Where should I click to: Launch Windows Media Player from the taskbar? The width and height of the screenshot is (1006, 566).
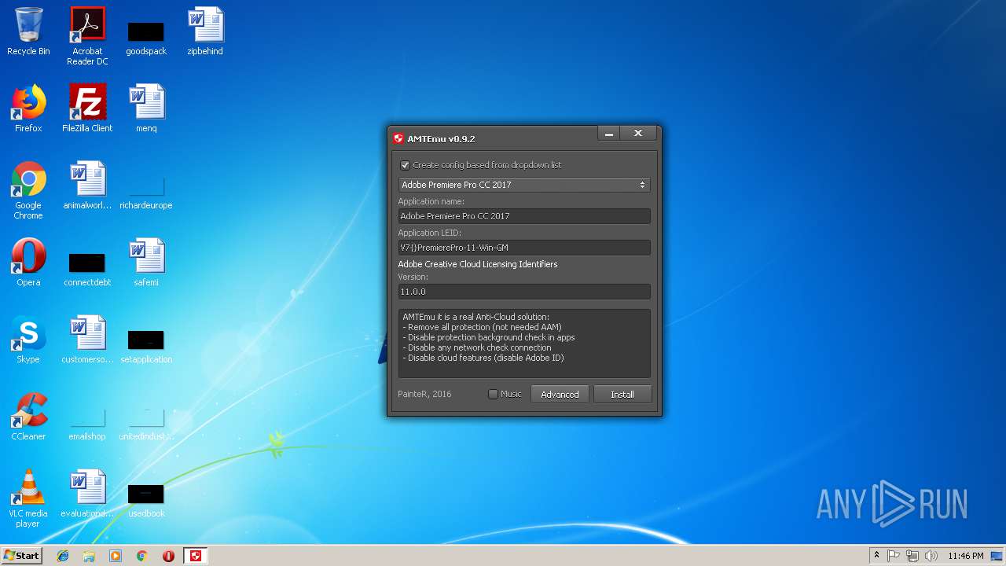point(116,556)
